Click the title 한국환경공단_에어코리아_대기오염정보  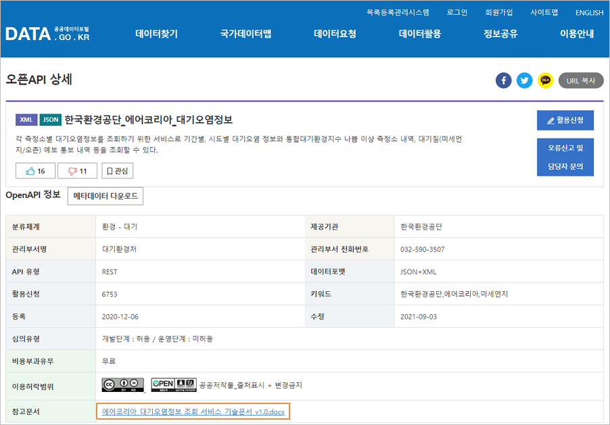click(x=148, y=120)
